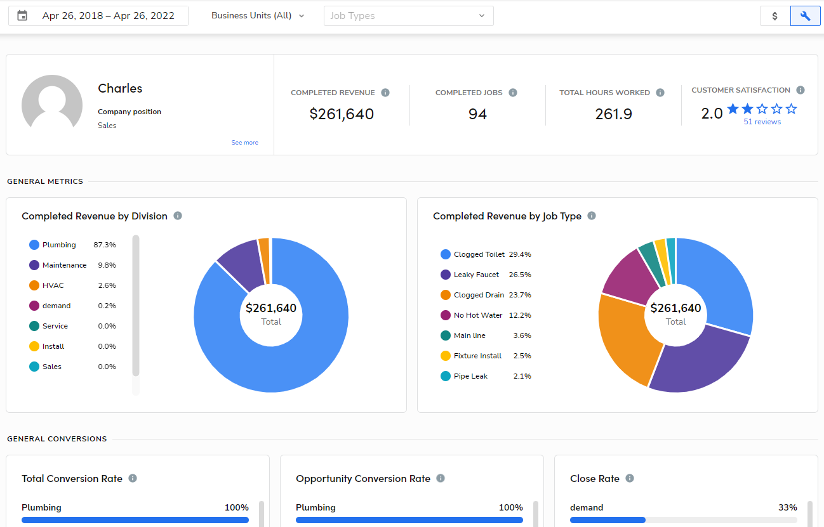Click the info icon beside Close Rate
The width and height of the screenshot is (824, 527).
point(628,478)
